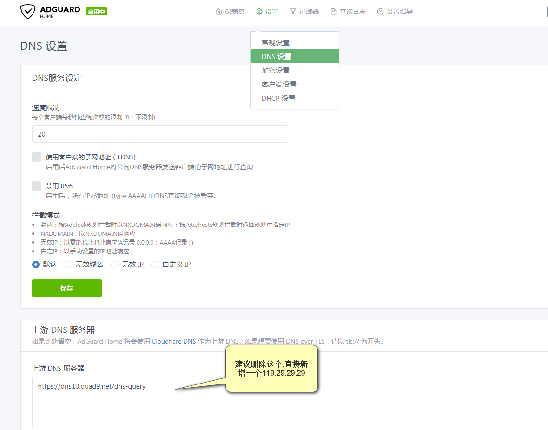Click the 过滤器 funnel icon

293,12
